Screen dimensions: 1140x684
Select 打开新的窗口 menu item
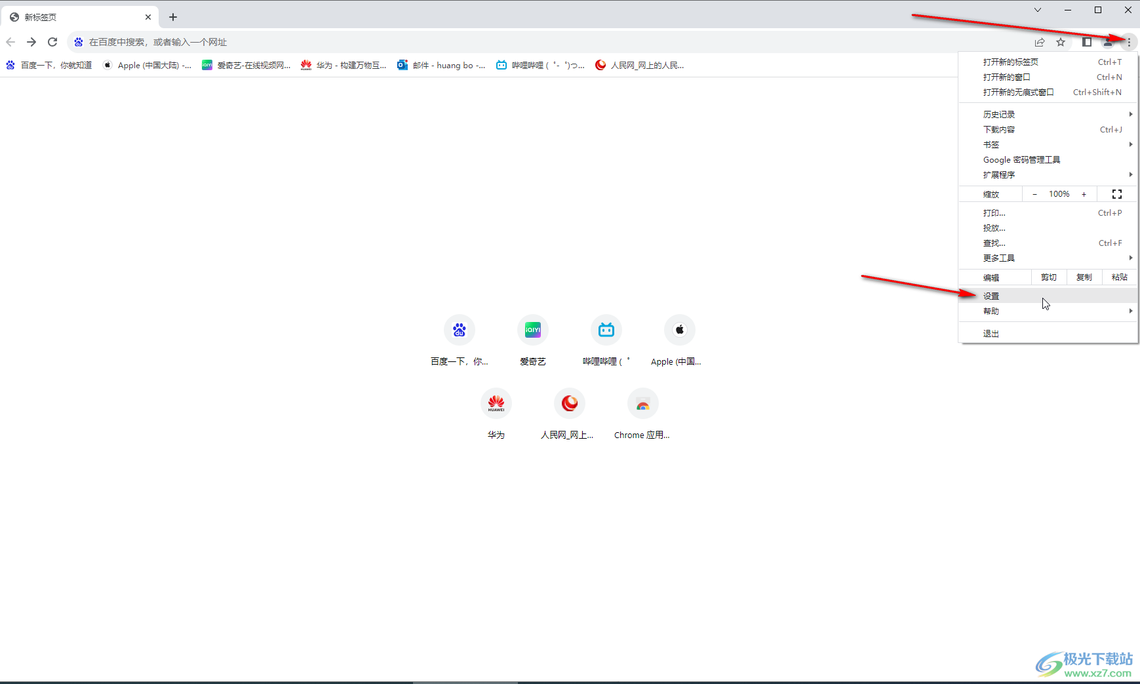pos(1048,77)
